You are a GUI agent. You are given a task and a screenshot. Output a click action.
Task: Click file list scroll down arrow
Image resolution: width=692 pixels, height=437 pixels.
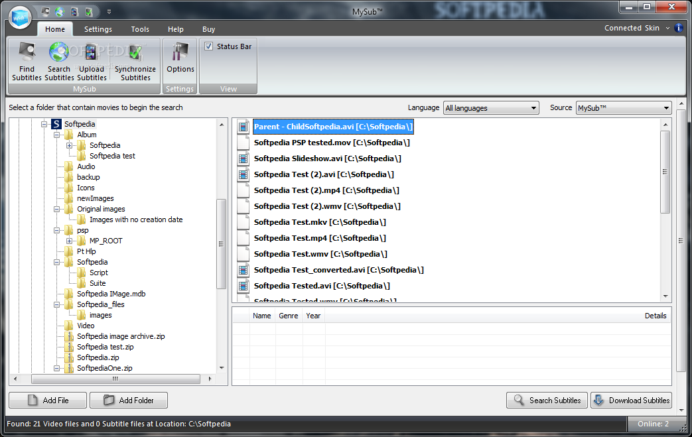pyautogui.click(x=665, y=296)
